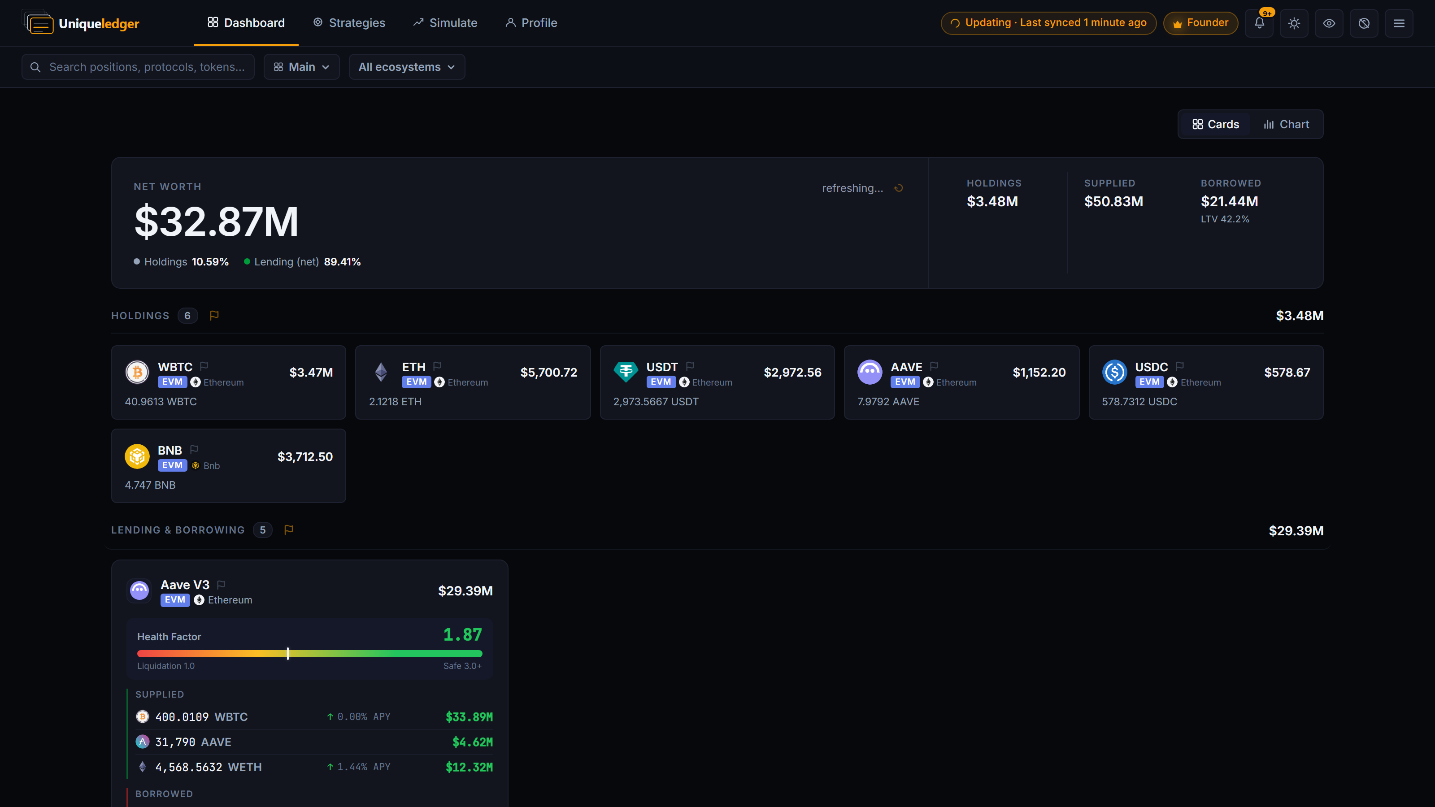This screenshot has height=807, width=1435.
Task: Click Lending (net) 89.41% legend
Action: pyautogui.click(x=302, y=261)
